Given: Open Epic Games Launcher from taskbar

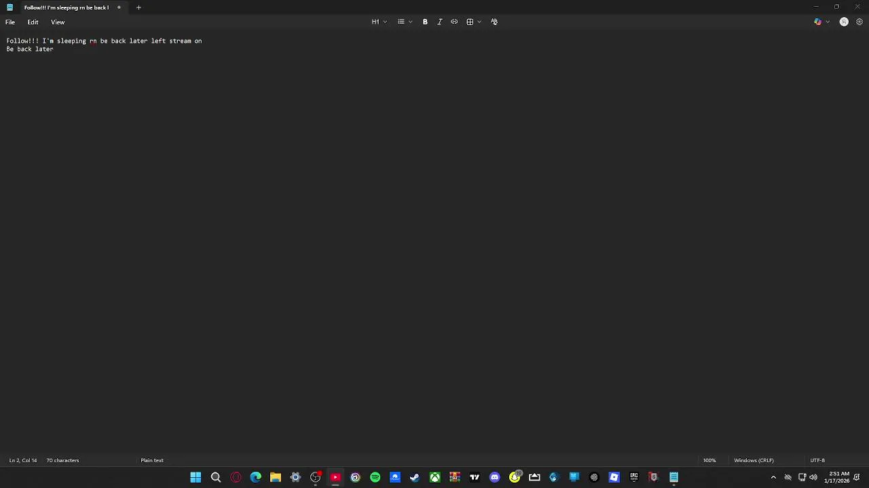Looking at the screenshot, I should click(x=634, y=478).
